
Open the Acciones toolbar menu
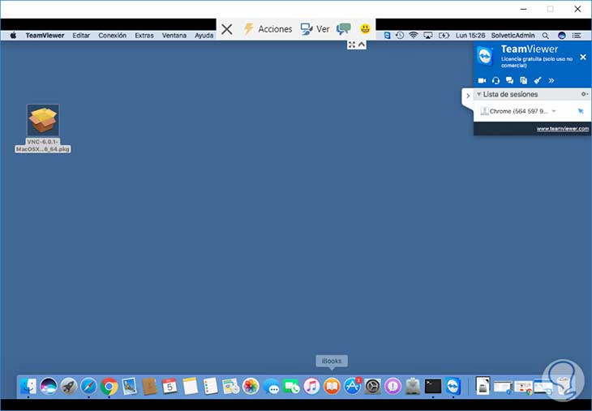pos(268,29)
